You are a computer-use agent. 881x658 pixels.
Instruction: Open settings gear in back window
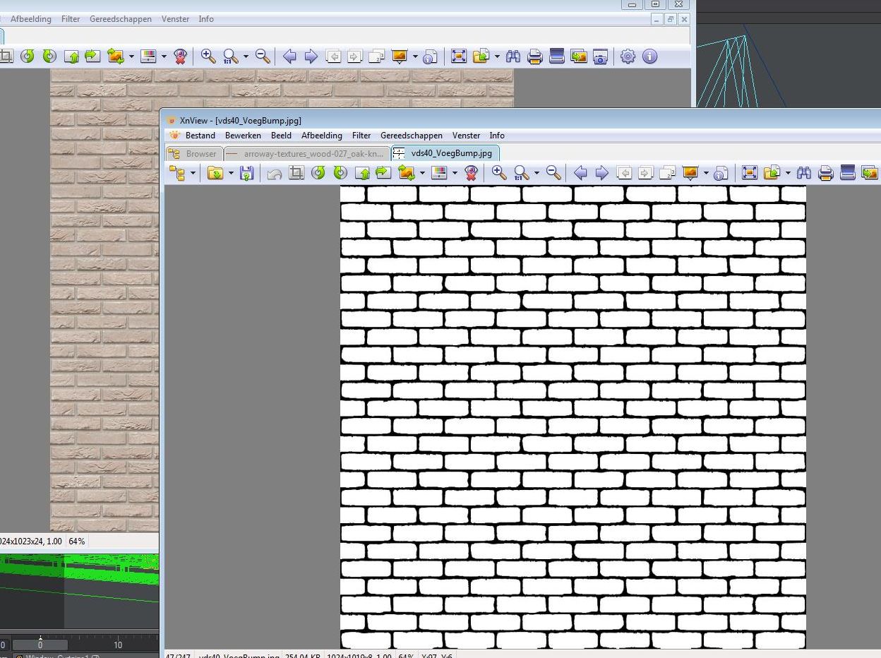628,56
